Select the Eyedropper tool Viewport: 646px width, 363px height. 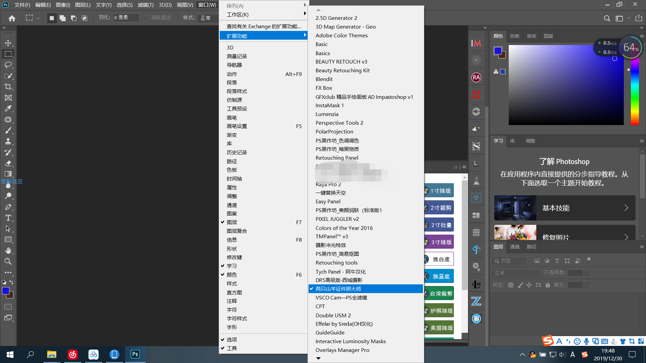pyautogui.click(x=8, y=109)
